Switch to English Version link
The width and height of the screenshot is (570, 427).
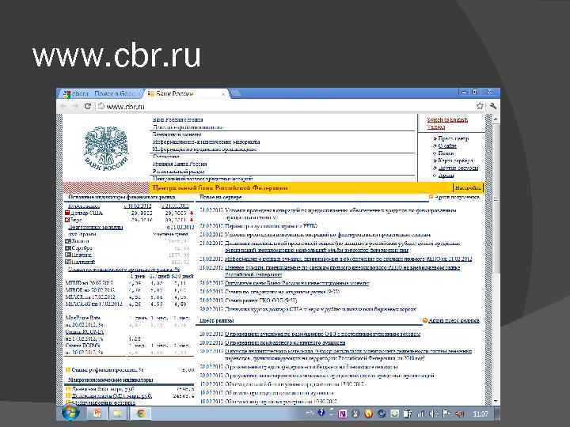(x=447, y=123)
